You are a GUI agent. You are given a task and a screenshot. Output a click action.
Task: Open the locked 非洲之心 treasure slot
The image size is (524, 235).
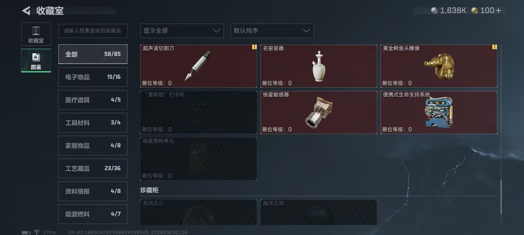[x=198, y=212]
